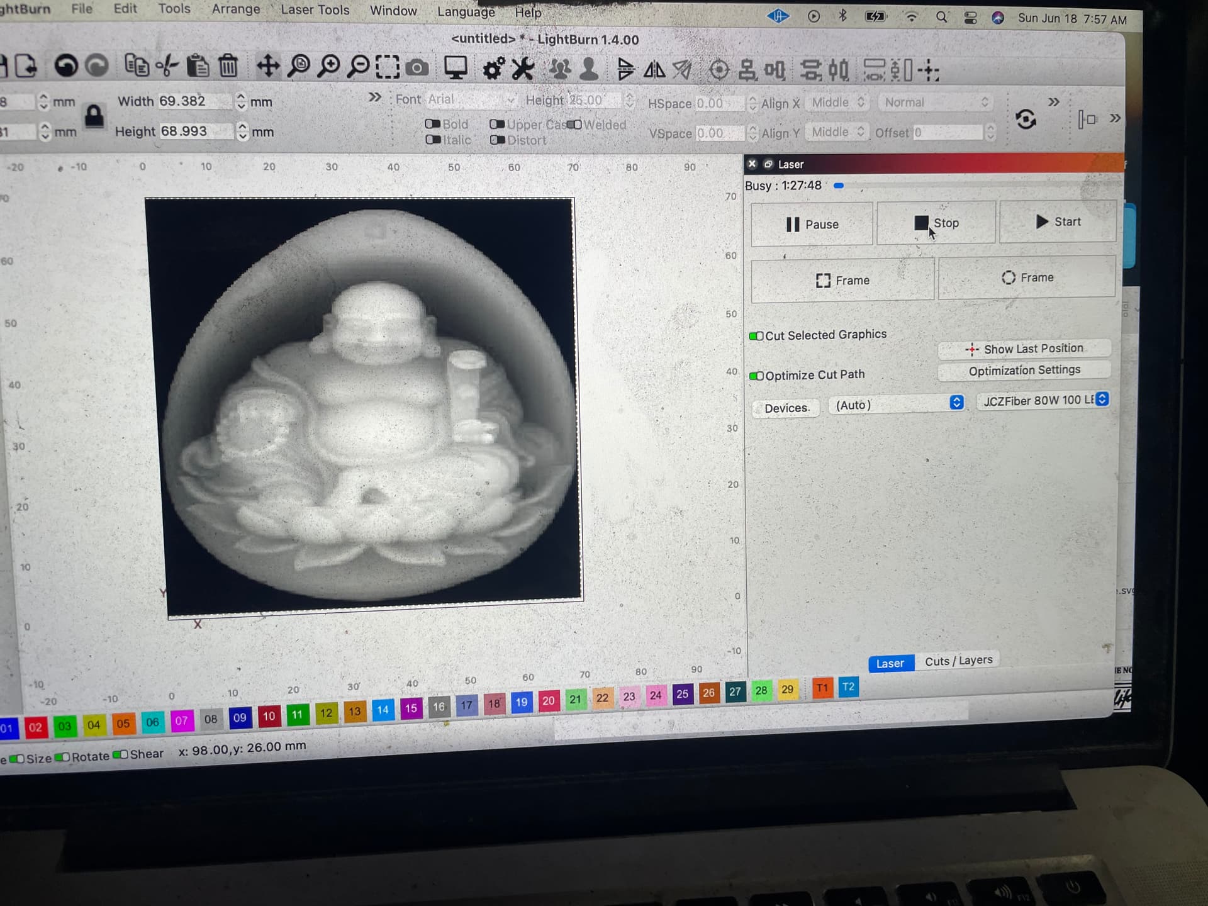Toggle Optimize Cut Path switch
The image size is (1208, 906).
[x=756, y=376]
